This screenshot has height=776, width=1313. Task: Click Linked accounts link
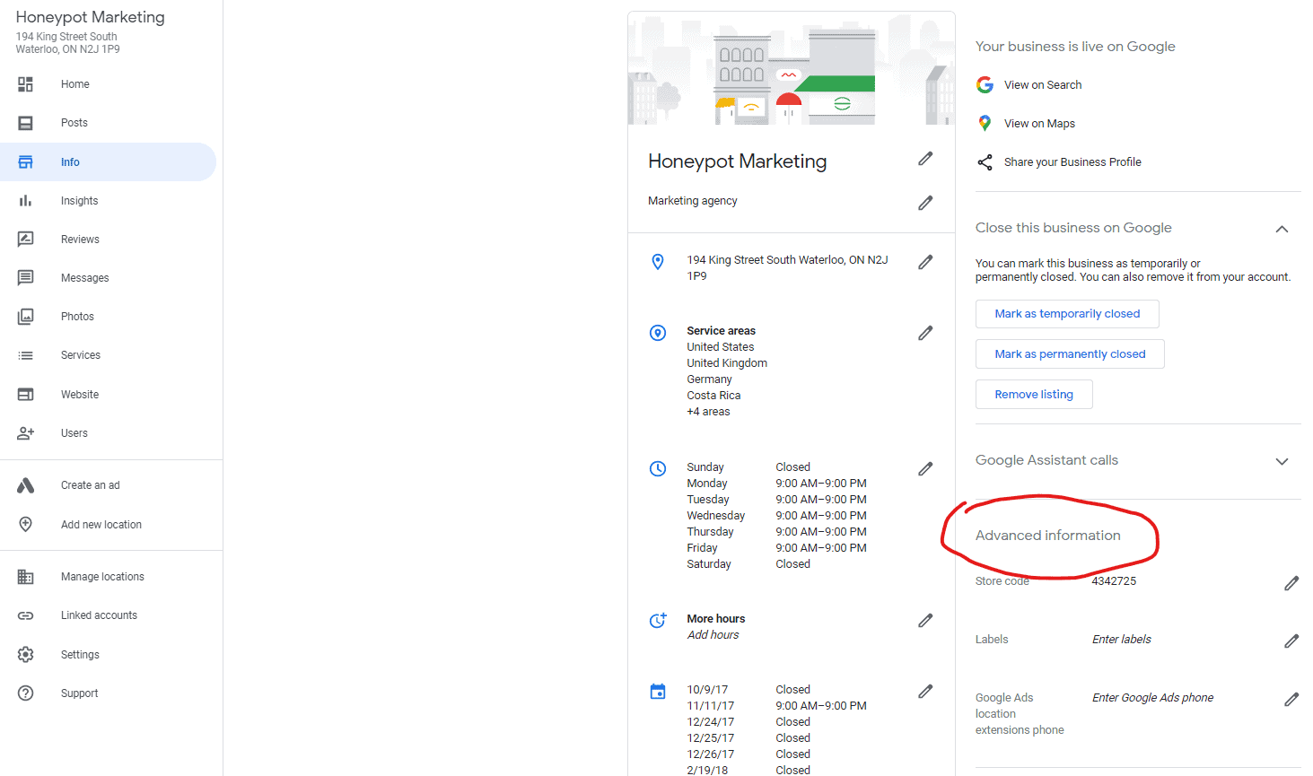point(99,615)
